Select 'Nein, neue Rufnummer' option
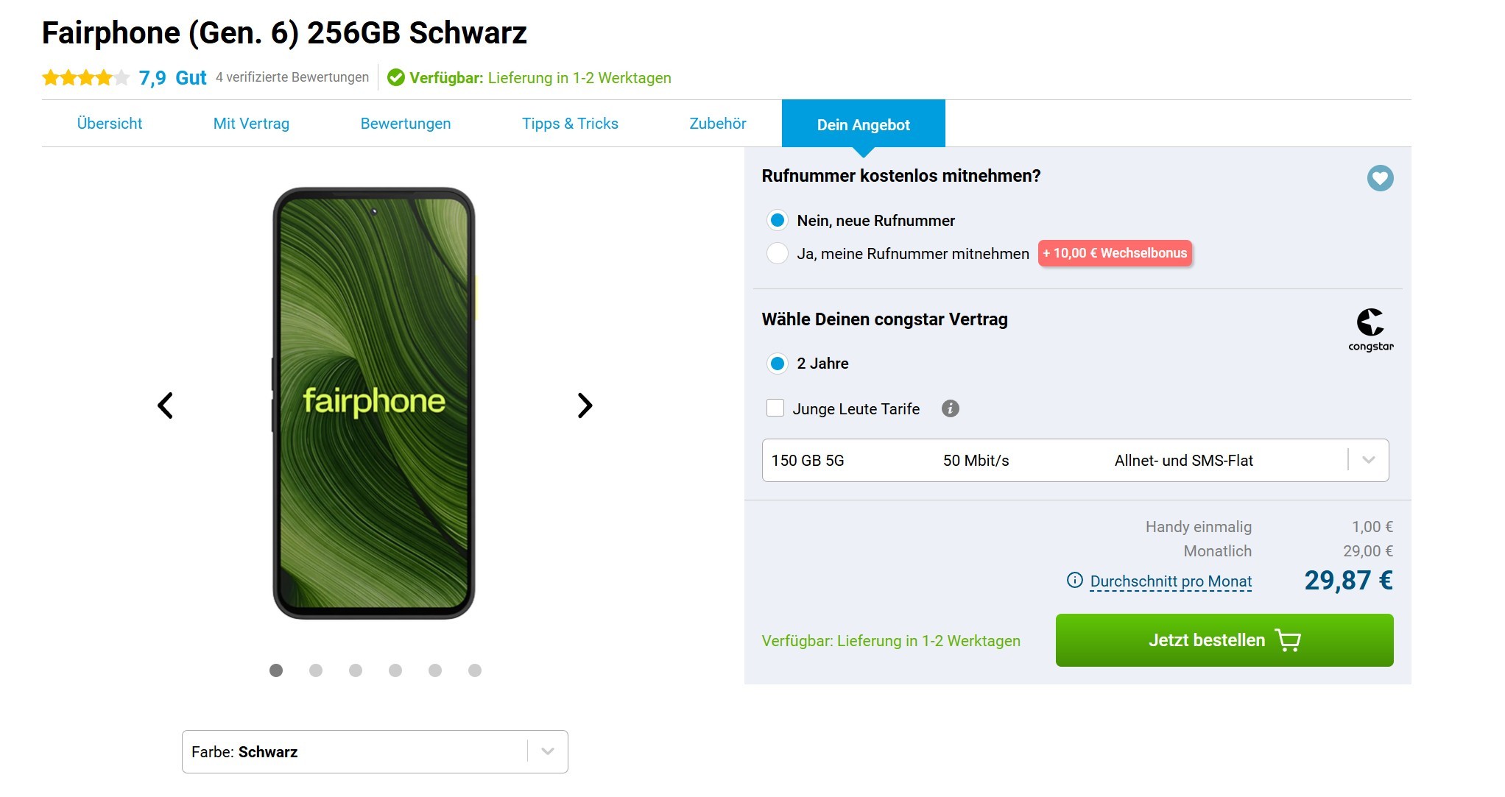The image size is (1505, 797). 778,220
